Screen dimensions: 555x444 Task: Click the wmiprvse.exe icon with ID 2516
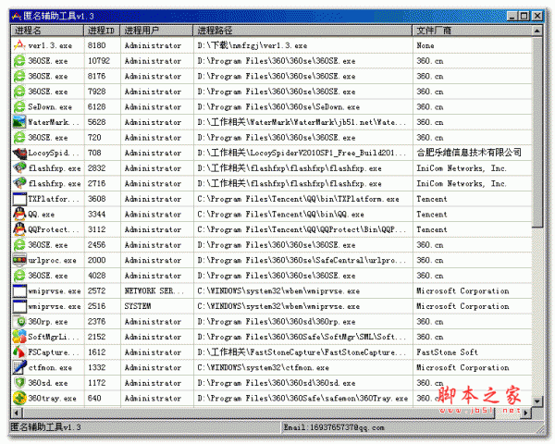pyautogui.click(x=19, y=306)
